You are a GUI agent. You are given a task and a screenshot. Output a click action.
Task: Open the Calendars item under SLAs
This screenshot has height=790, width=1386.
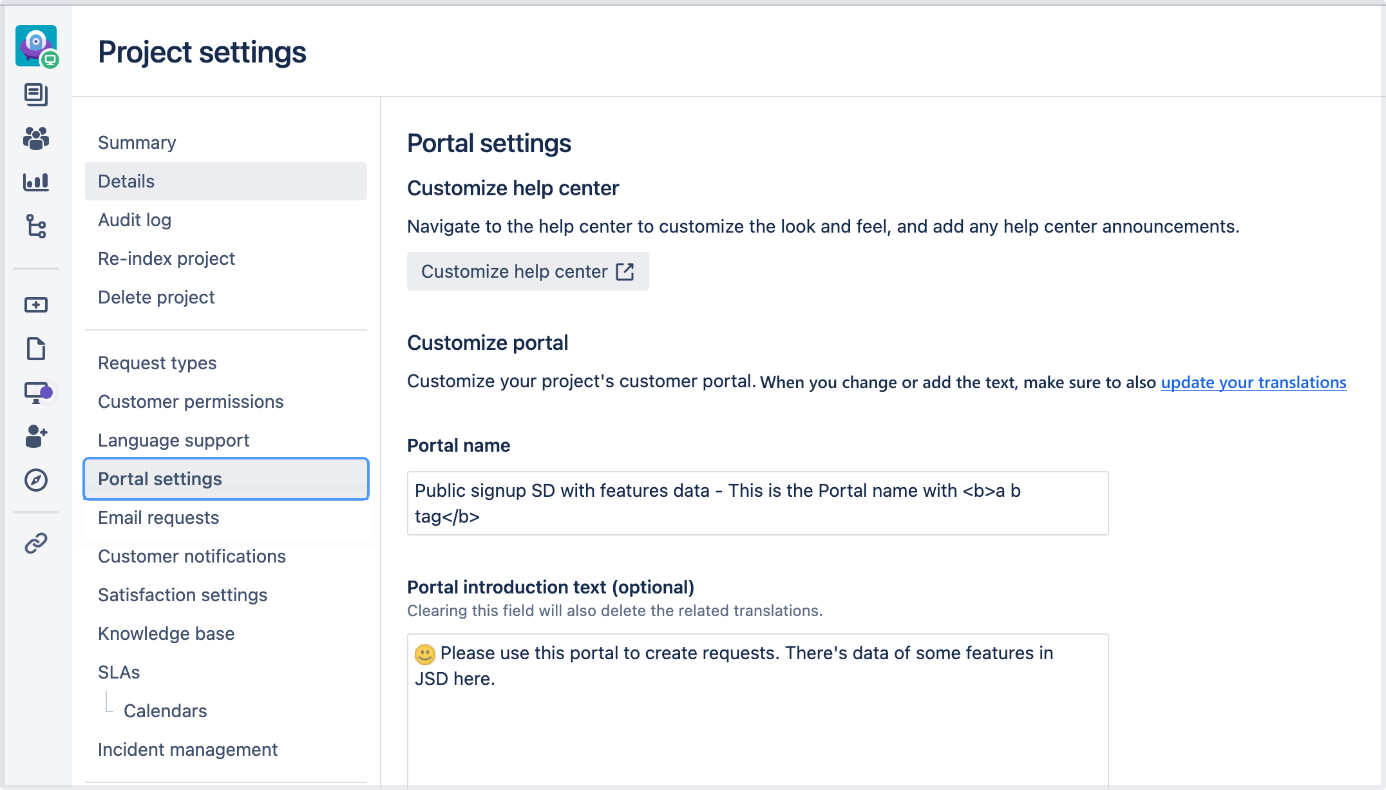tap(166, 711)
